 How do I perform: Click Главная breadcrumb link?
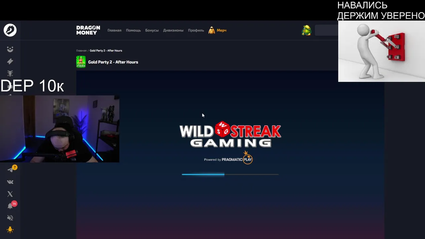click(81, 50)
